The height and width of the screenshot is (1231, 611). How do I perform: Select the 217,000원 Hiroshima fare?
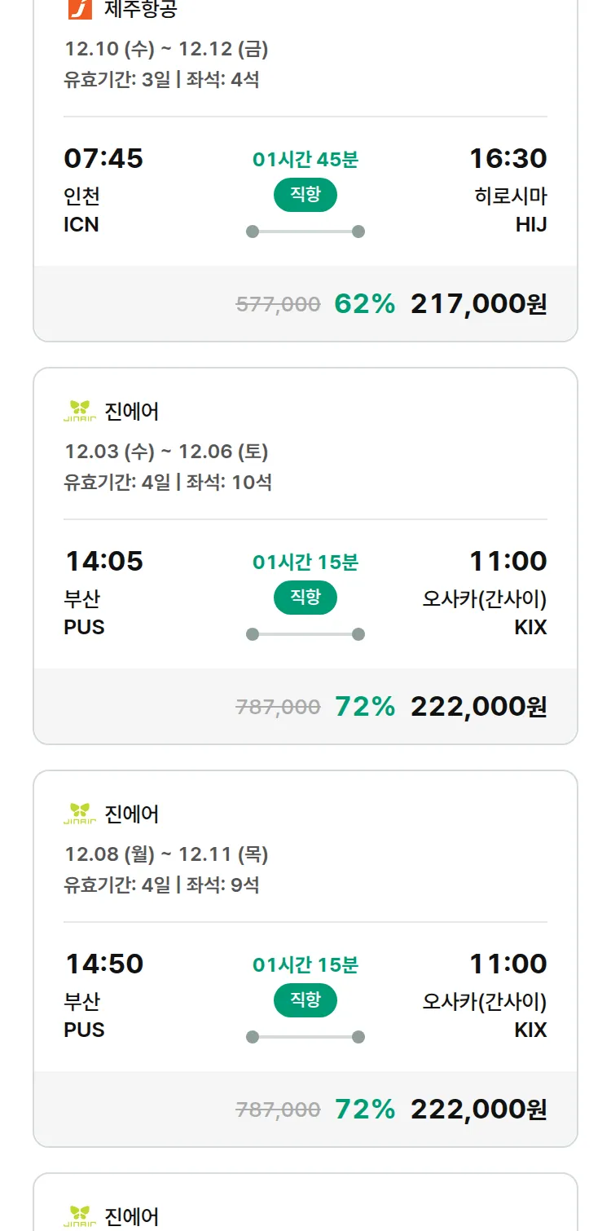478,304
